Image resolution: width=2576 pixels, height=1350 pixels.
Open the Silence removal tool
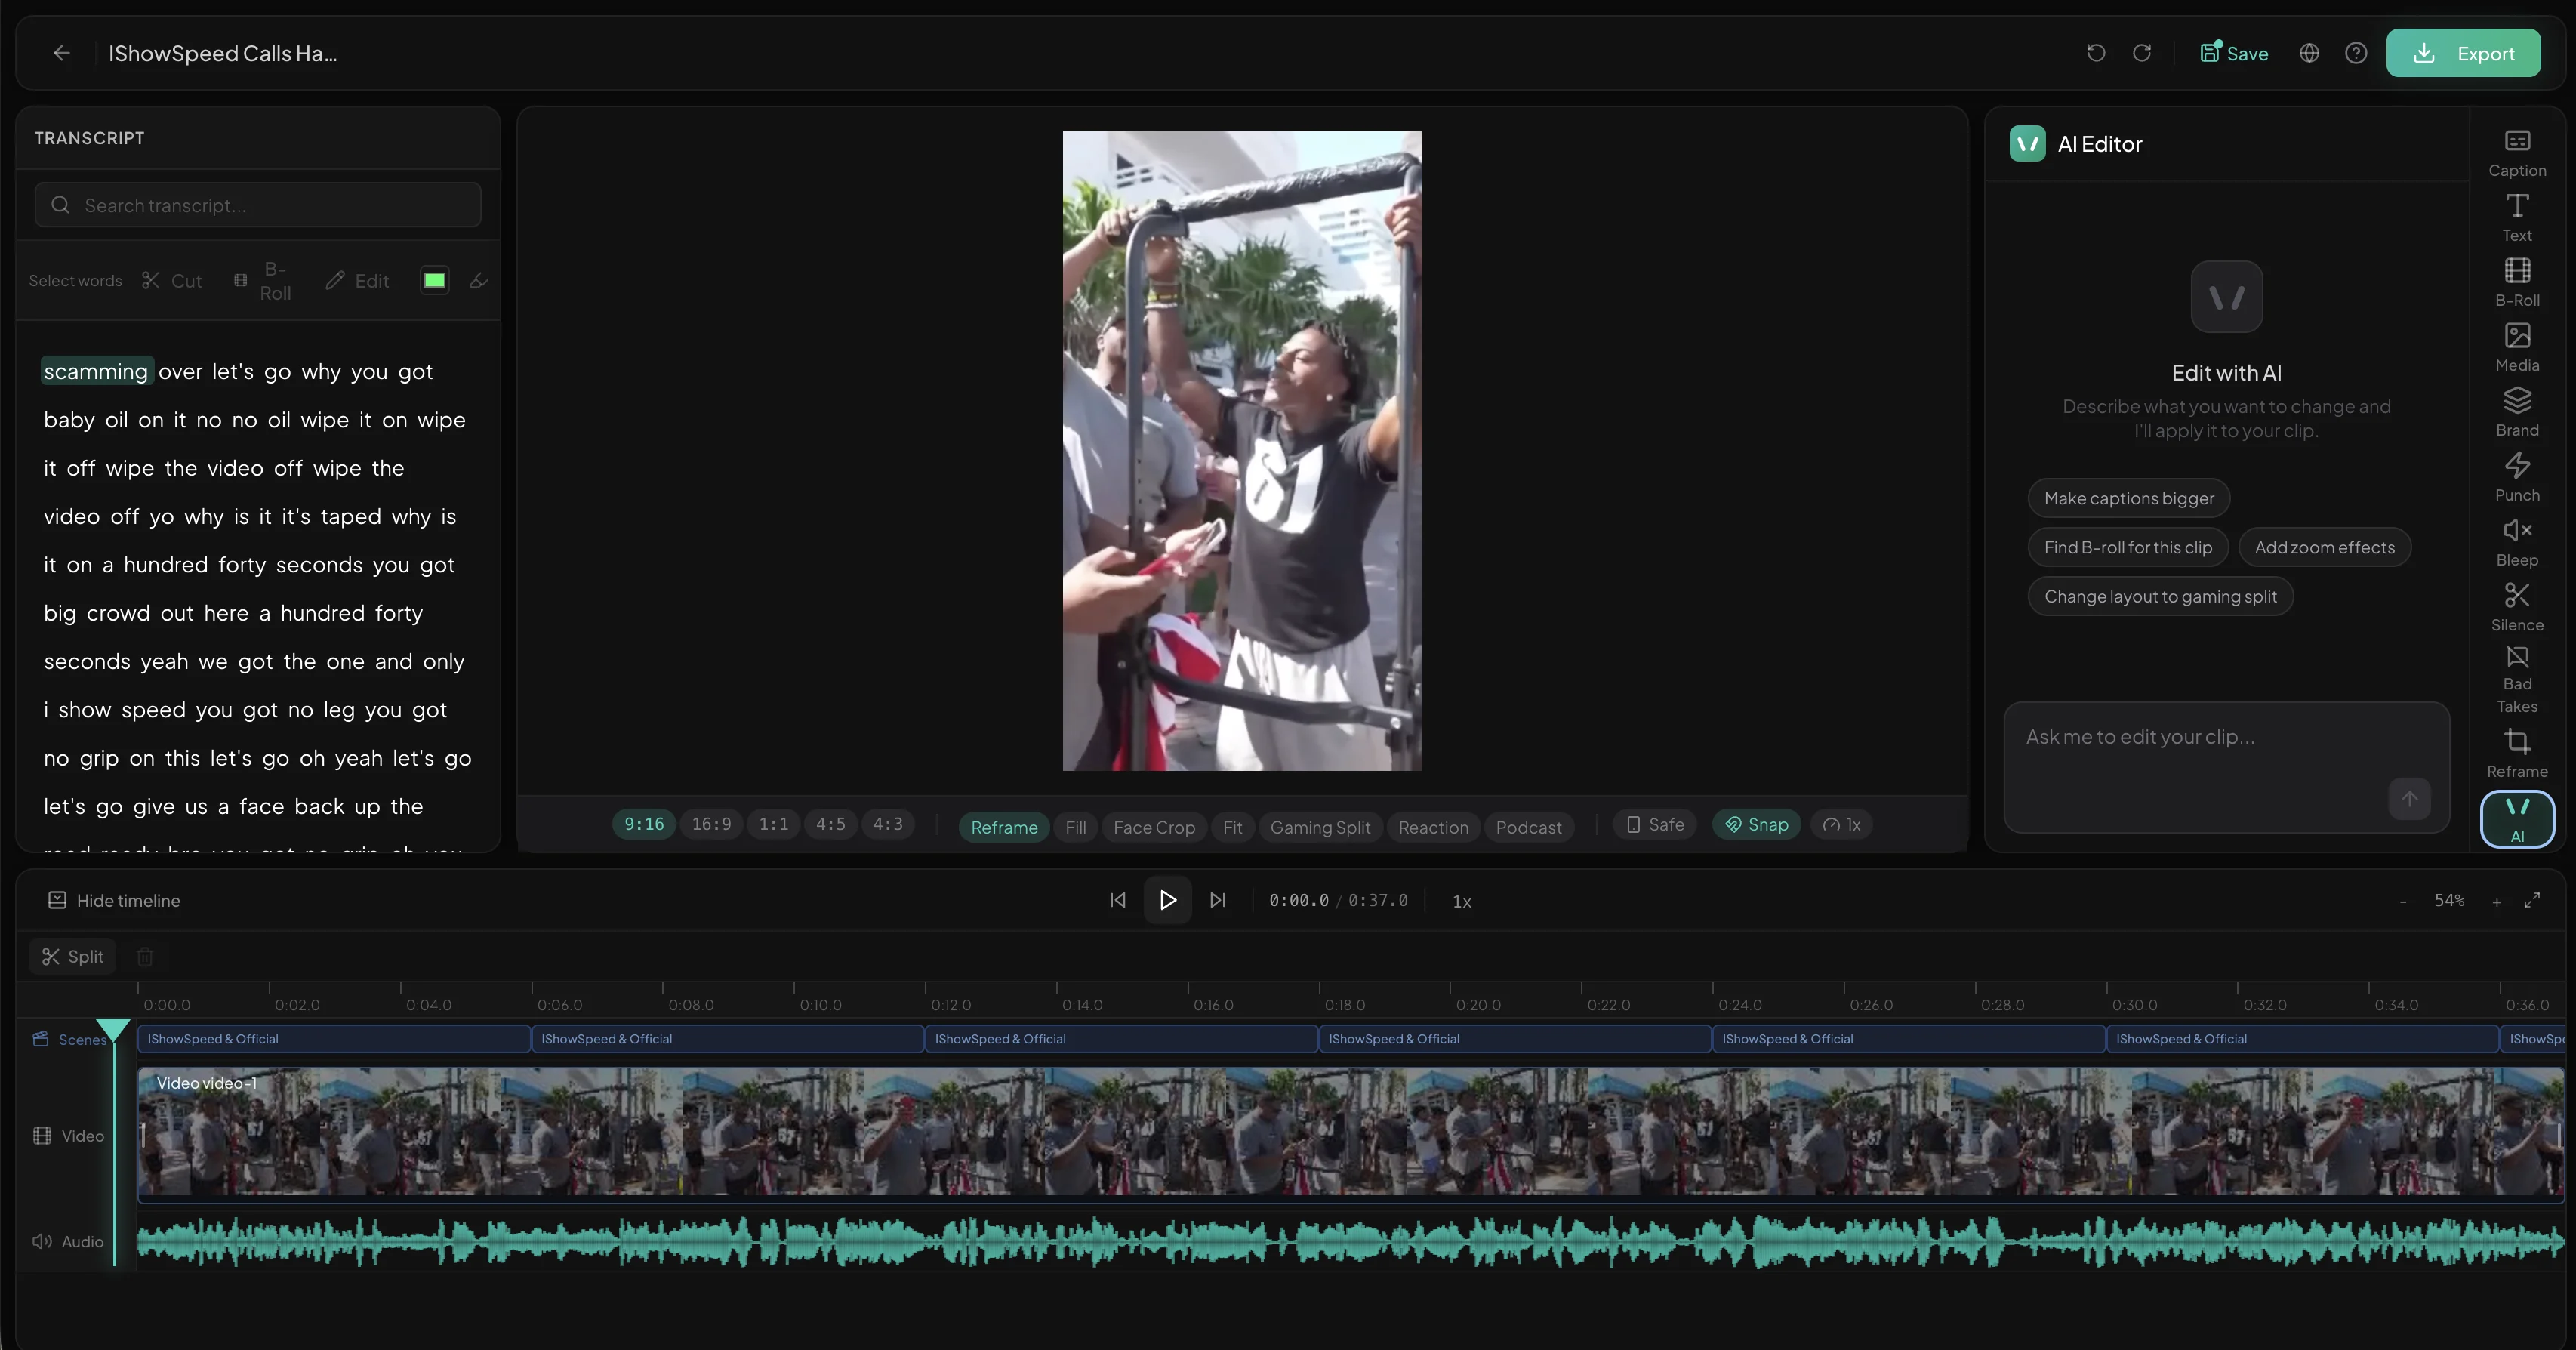2517,607
